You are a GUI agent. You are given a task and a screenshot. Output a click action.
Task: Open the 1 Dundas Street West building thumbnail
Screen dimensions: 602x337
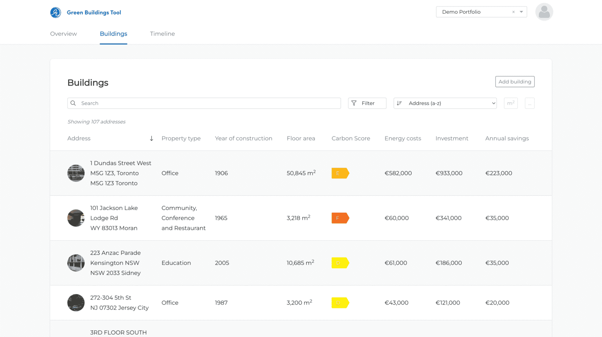(76, 173)
